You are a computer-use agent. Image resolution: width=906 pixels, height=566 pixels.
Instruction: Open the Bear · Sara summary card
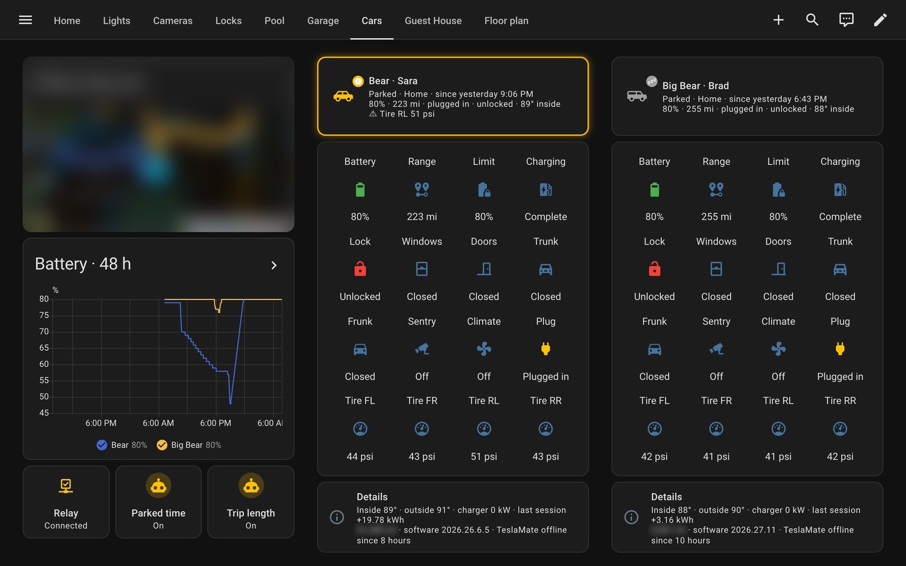pos(453,96)
